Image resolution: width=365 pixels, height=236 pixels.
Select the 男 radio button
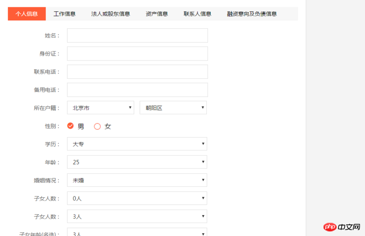pyautogui.click(x=70, y=126)
